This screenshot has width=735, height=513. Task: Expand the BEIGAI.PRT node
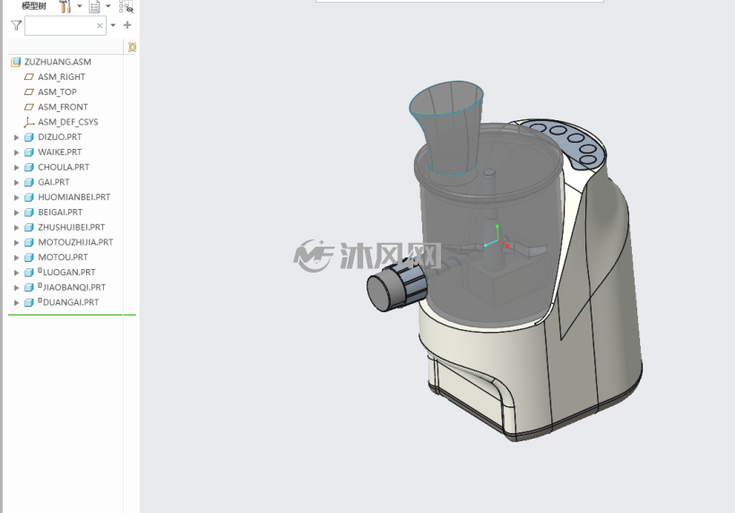tap(16, 213)
